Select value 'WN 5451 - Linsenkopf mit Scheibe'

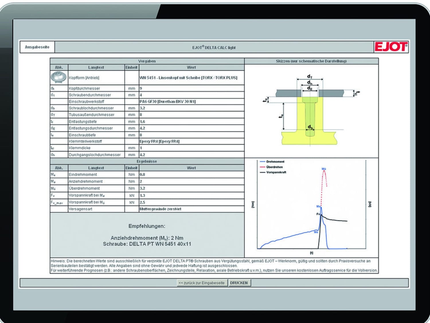(188, 78)
